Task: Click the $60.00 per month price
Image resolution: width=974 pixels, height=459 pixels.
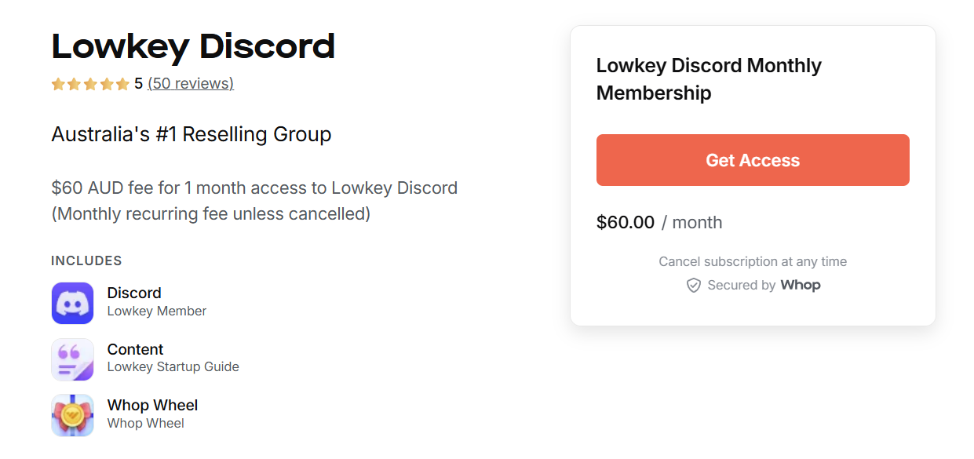Action: coord(659,222)
